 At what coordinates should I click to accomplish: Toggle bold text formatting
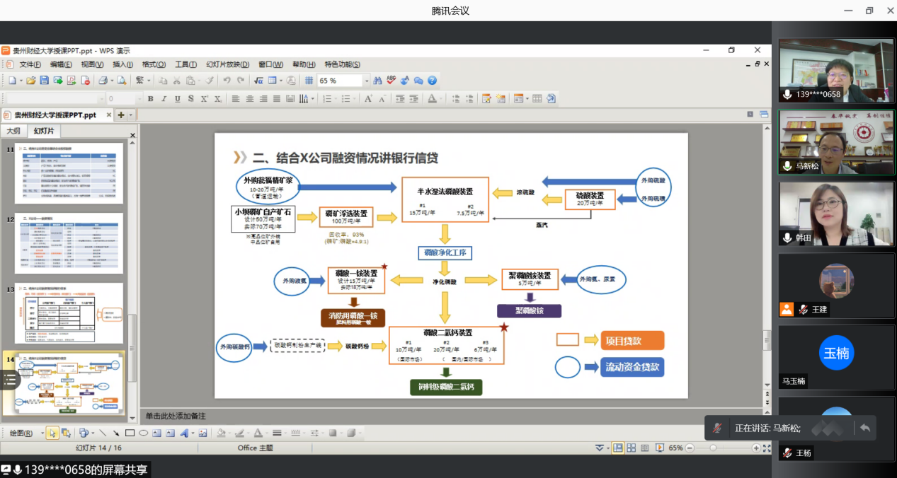click(150, 98)
